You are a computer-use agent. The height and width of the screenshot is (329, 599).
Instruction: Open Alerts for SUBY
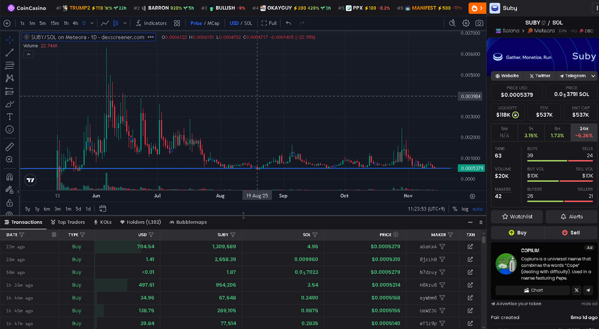pyautogui.click(x=571, y=217)
